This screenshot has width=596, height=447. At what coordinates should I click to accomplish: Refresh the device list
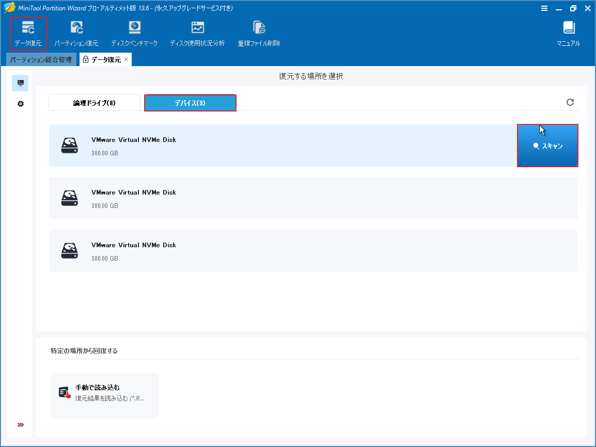point(570,102)
